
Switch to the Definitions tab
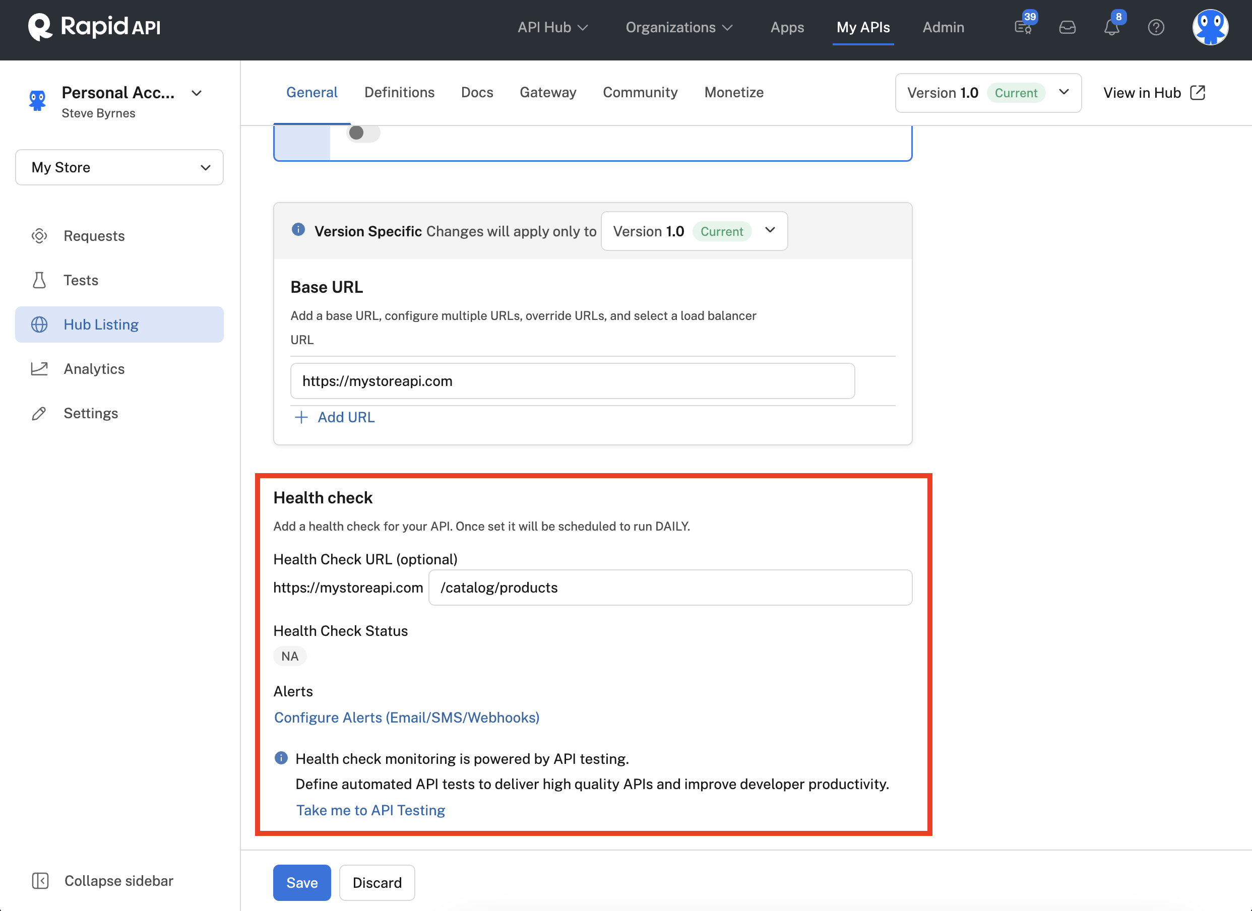tap(399, 91)
